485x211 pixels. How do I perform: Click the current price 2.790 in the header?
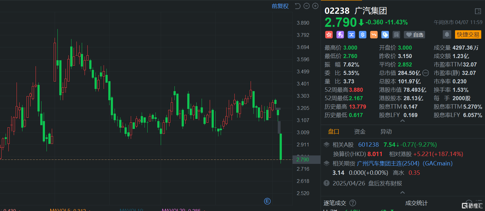(340, 22)
